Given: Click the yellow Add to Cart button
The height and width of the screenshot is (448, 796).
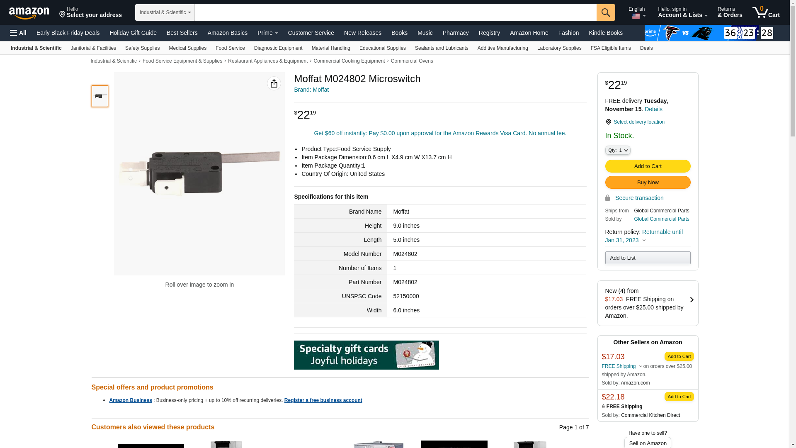Looking at the screenshot, I should tap(648, 166).
